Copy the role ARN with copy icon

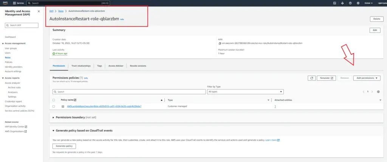tap(220, 43)
